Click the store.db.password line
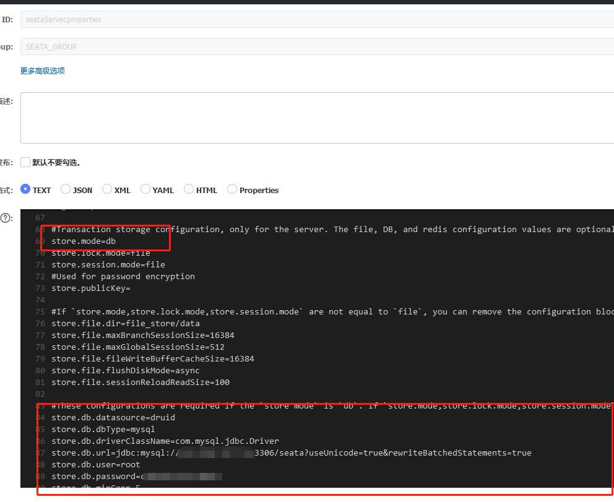Image resolution: width=614 pixels, height=502 pixels. point(137,476)
